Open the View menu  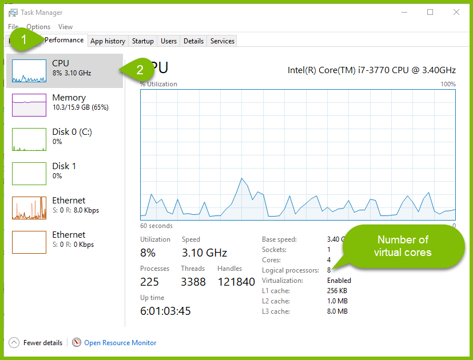pyautogui.click(x=65, y=26)
